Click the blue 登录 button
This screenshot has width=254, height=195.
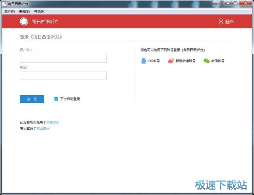tap(32, 99)
